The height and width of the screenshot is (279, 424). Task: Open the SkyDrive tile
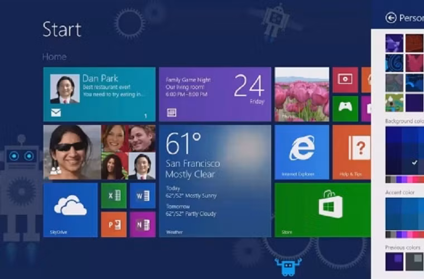tap(70, 210)
